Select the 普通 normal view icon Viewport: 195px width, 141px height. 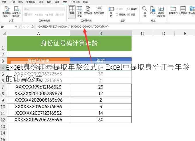tap(72, 12)
